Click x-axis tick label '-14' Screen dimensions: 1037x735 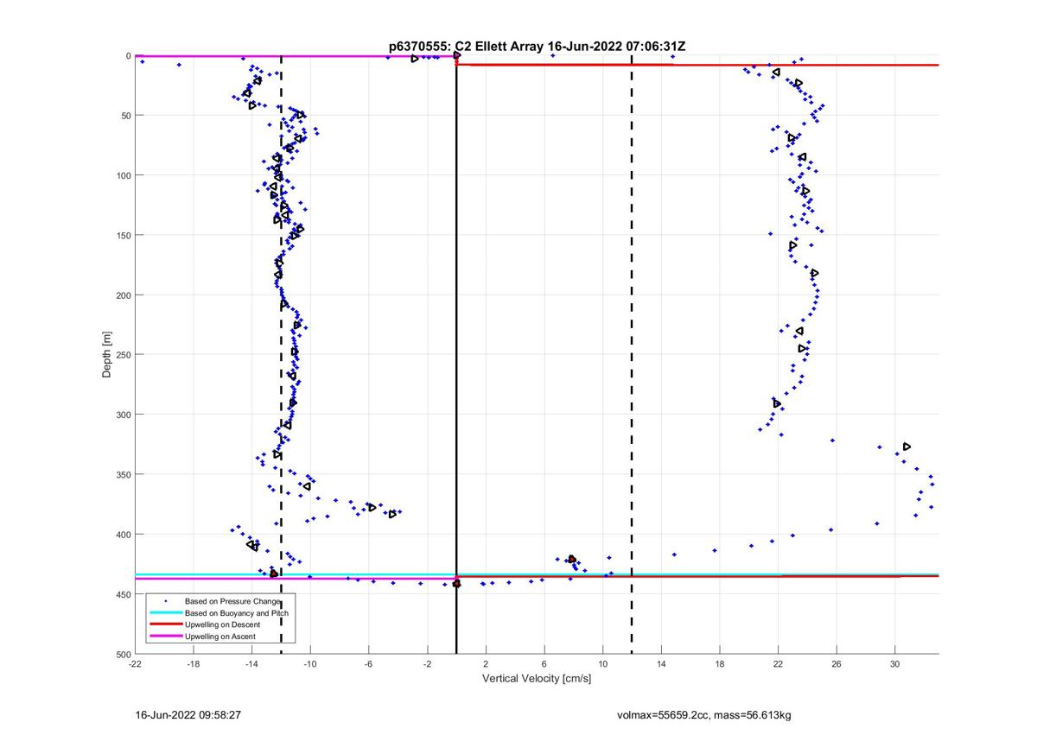[251, 665]
